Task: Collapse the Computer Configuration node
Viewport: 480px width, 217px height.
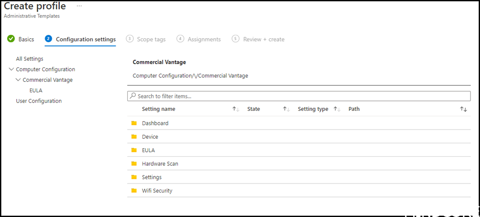Action: click(11, 69)
